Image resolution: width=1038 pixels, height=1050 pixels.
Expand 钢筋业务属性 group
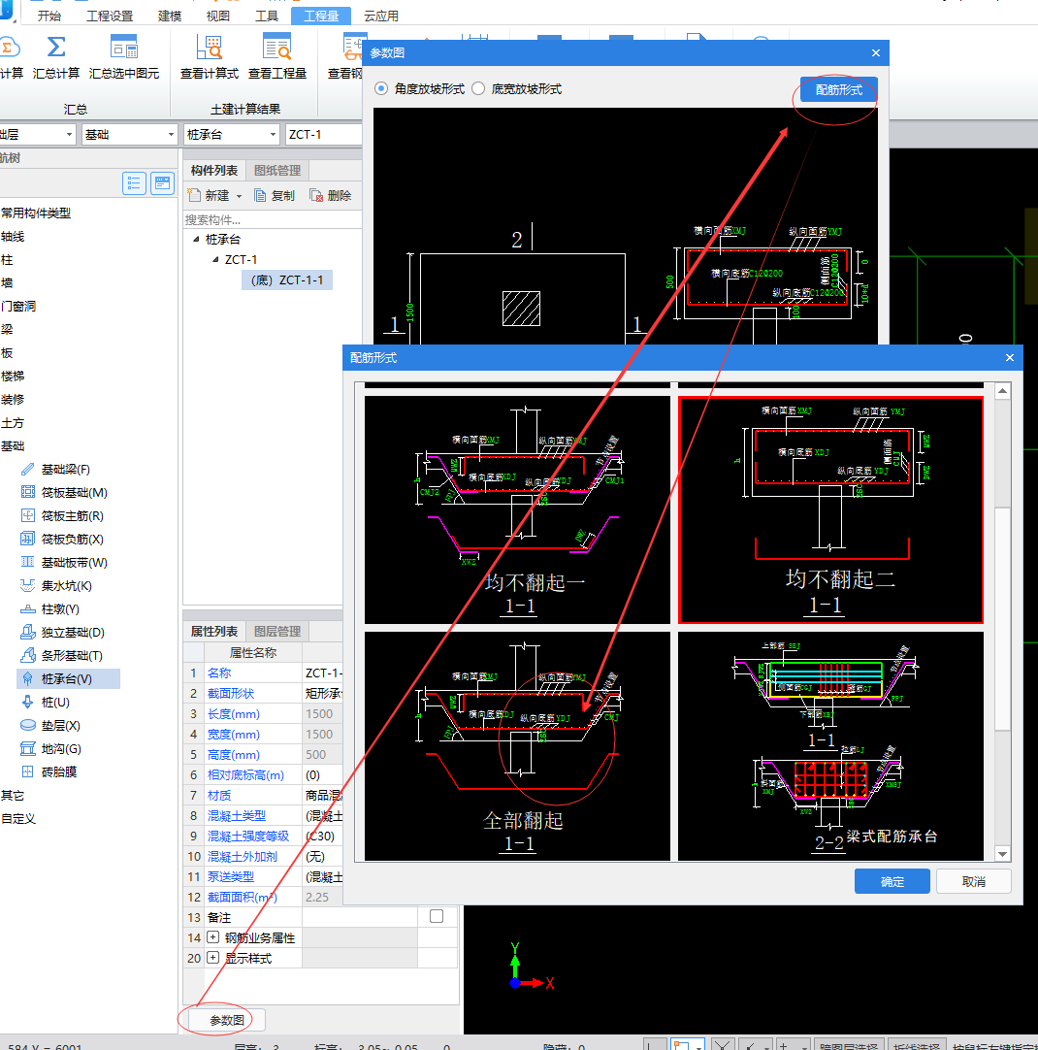pos(212,936)
